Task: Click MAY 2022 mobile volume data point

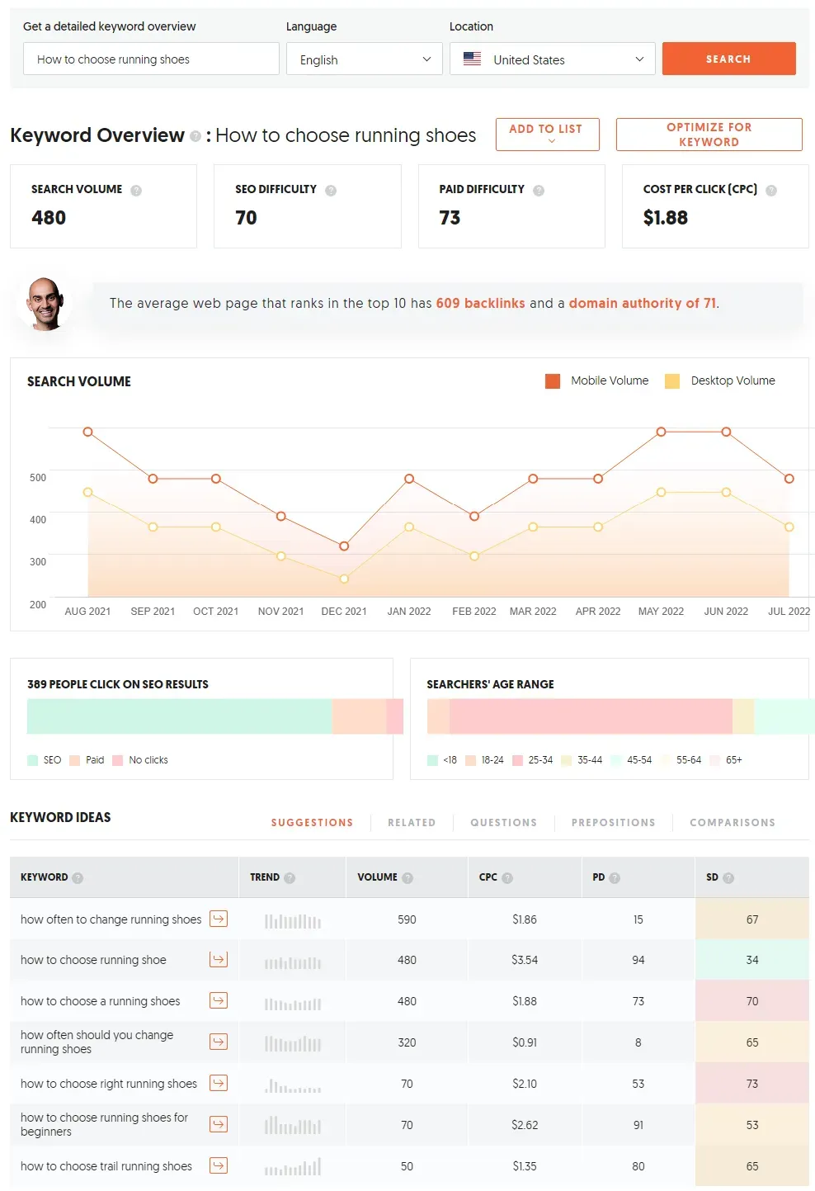Action: click(661, 432)
